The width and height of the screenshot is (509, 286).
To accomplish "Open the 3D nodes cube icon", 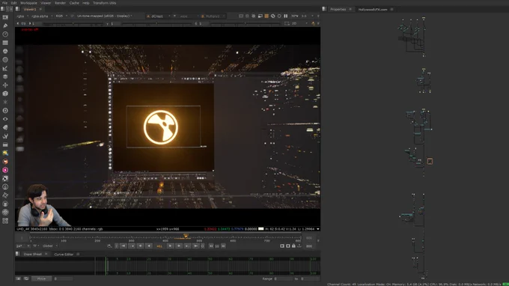I will click(x=5, y=94).
